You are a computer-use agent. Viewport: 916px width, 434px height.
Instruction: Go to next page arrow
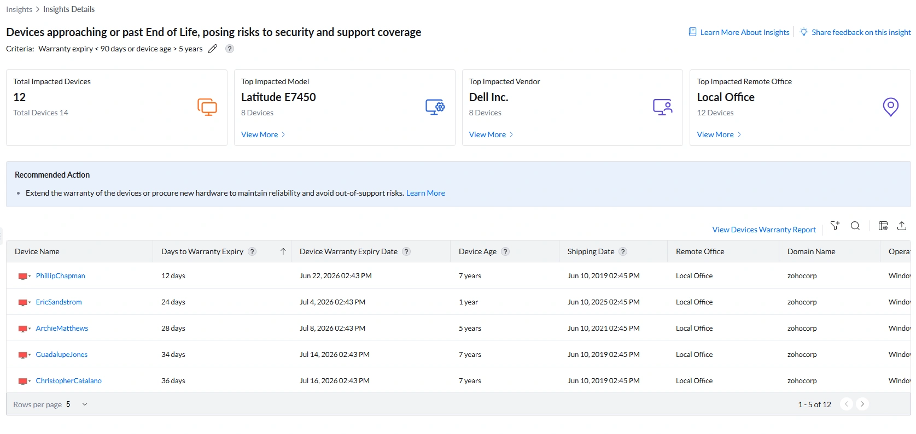click(x=862, y=404)
